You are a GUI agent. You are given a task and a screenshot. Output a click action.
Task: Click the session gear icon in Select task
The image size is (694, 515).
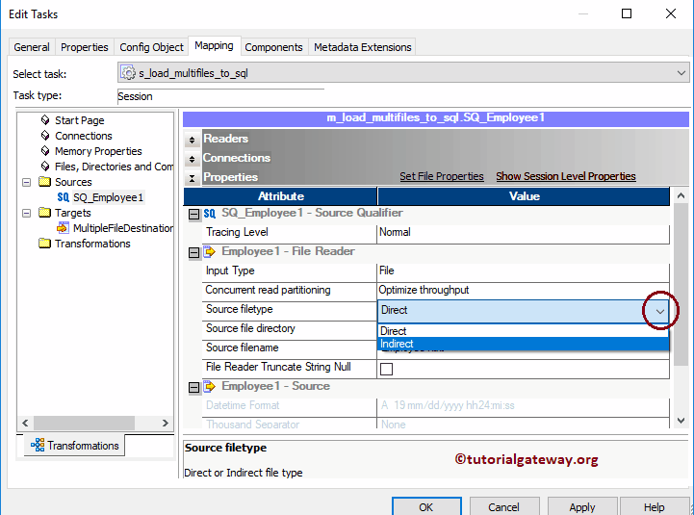pos(128,72)
